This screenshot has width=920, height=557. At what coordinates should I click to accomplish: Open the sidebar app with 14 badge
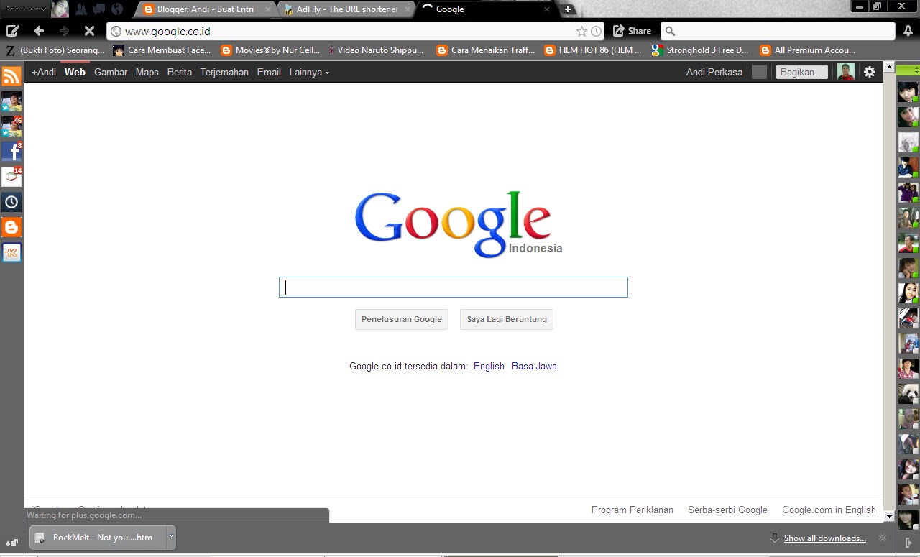tap(11, 177)
